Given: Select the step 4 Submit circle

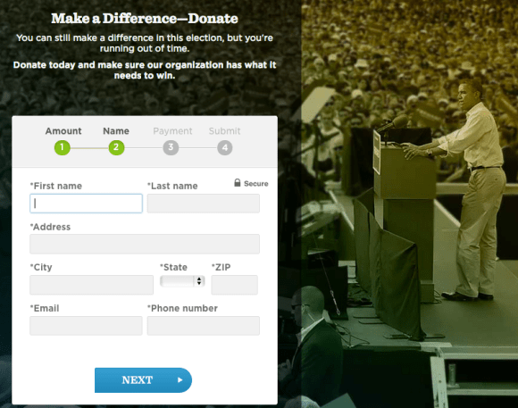Looking at the screenshot, I should point(225,147).
